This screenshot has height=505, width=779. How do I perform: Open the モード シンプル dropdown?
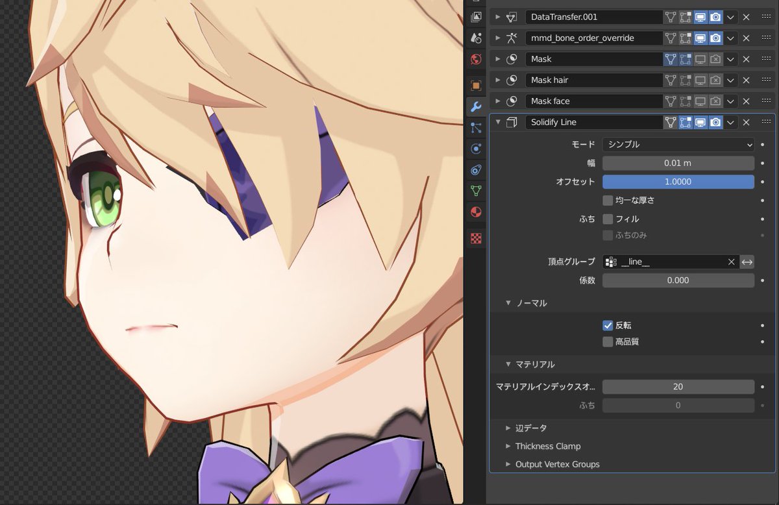[x=678, y=145]
